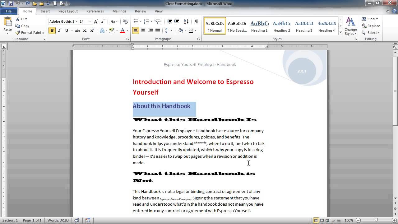Set Align Text Left
Screen dimensions: 398x224
tap(136, 30)
